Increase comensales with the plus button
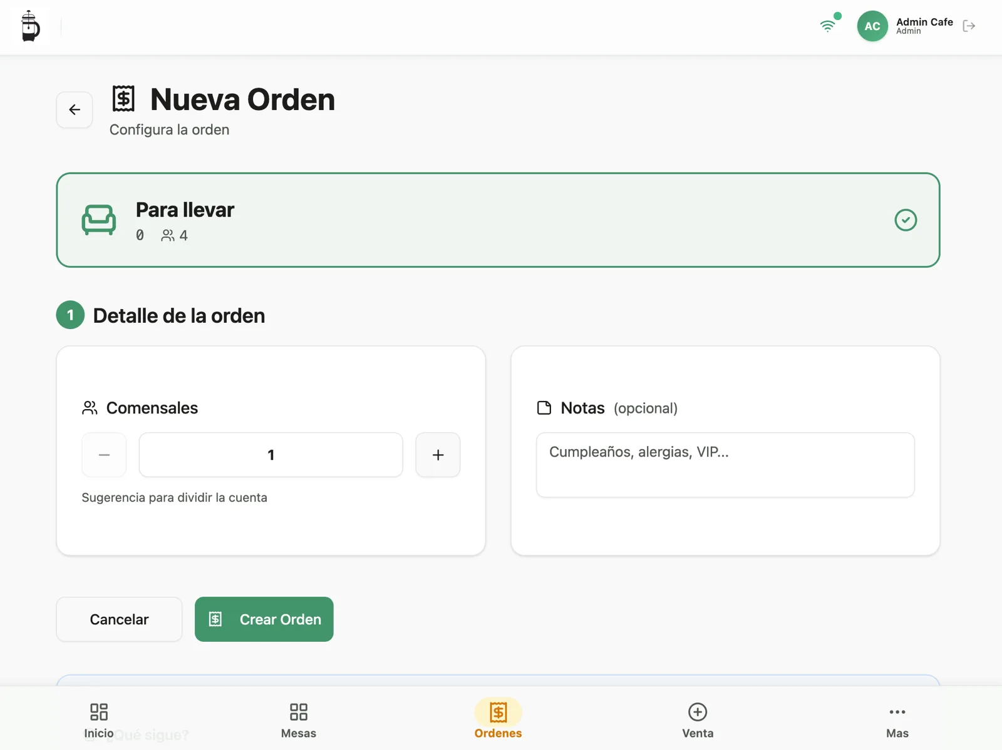 pos(438,455)
